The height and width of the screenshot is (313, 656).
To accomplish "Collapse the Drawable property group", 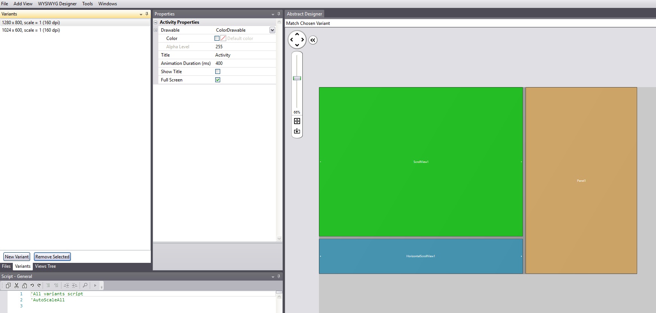I will (x=155, y=30).
